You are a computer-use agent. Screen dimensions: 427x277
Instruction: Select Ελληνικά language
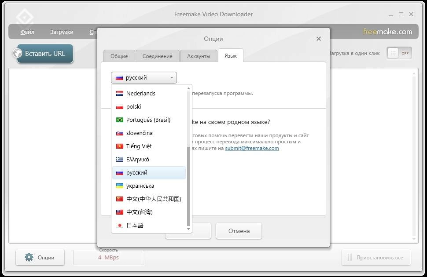point(149,160)
